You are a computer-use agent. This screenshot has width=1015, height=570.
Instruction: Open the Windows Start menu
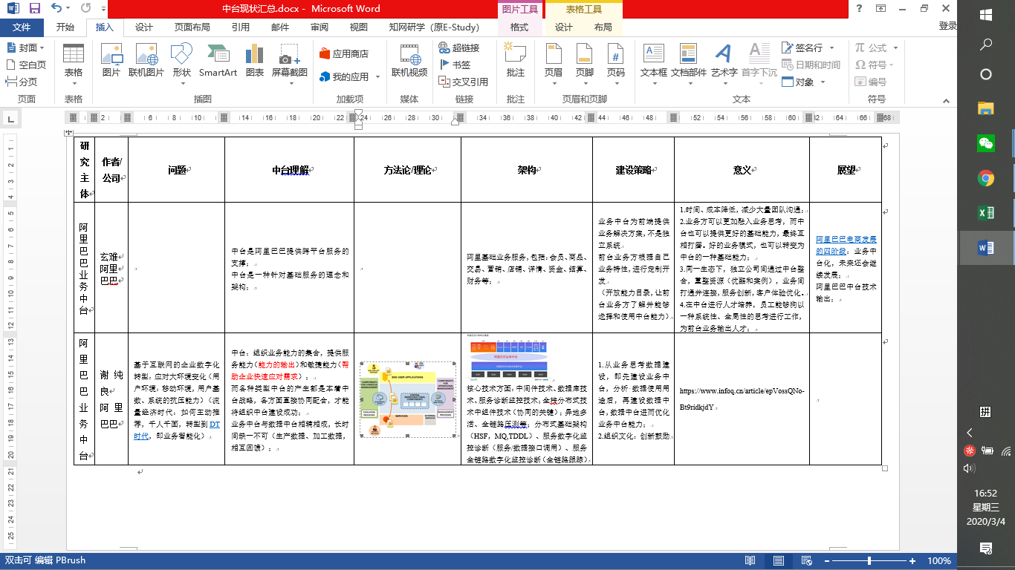[x=986, y=15]
